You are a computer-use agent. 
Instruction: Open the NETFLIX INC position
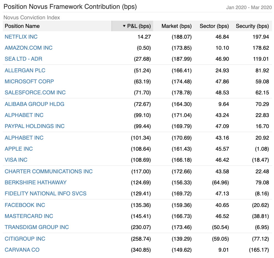tap(21, 37)
